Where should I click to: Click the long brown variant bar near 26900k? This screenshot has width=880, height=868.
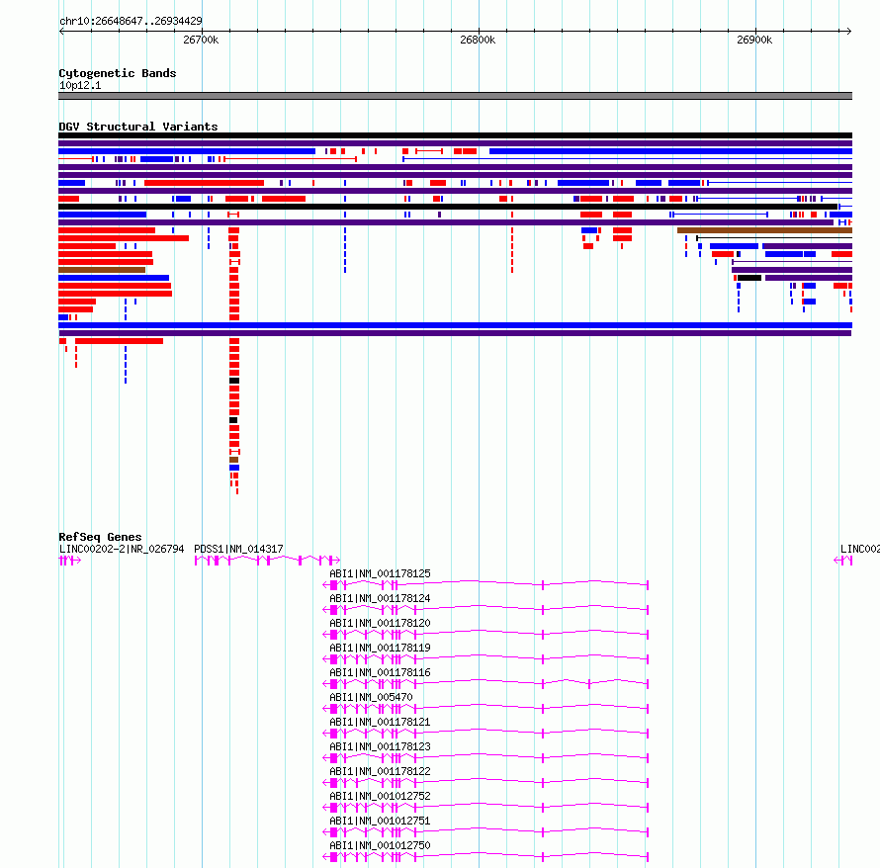pyautogui.click(x=764, y=230)
